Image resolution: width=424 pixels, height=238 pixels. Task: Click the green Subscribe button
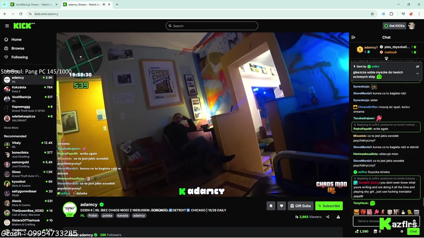(x=329, y=206)
